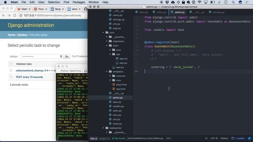Click the browser forward arrow
The height and width of the screenshot is (142, 253).
click(x=9, y=15)
